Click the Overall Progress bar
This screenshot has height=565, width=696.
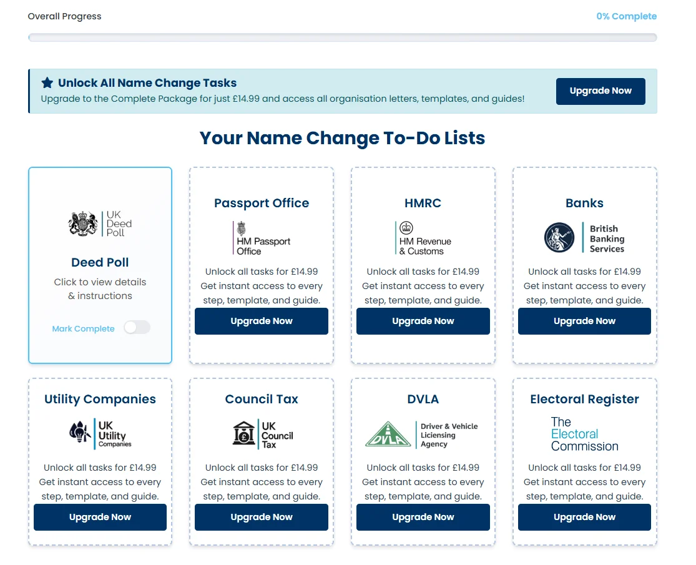pos(341,37)
